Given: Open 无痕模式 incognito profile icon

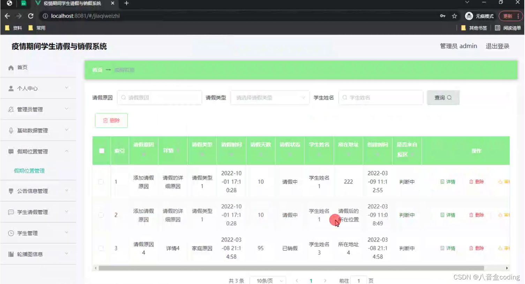Looking at the screenshot, I should click(x=469, y=16).
